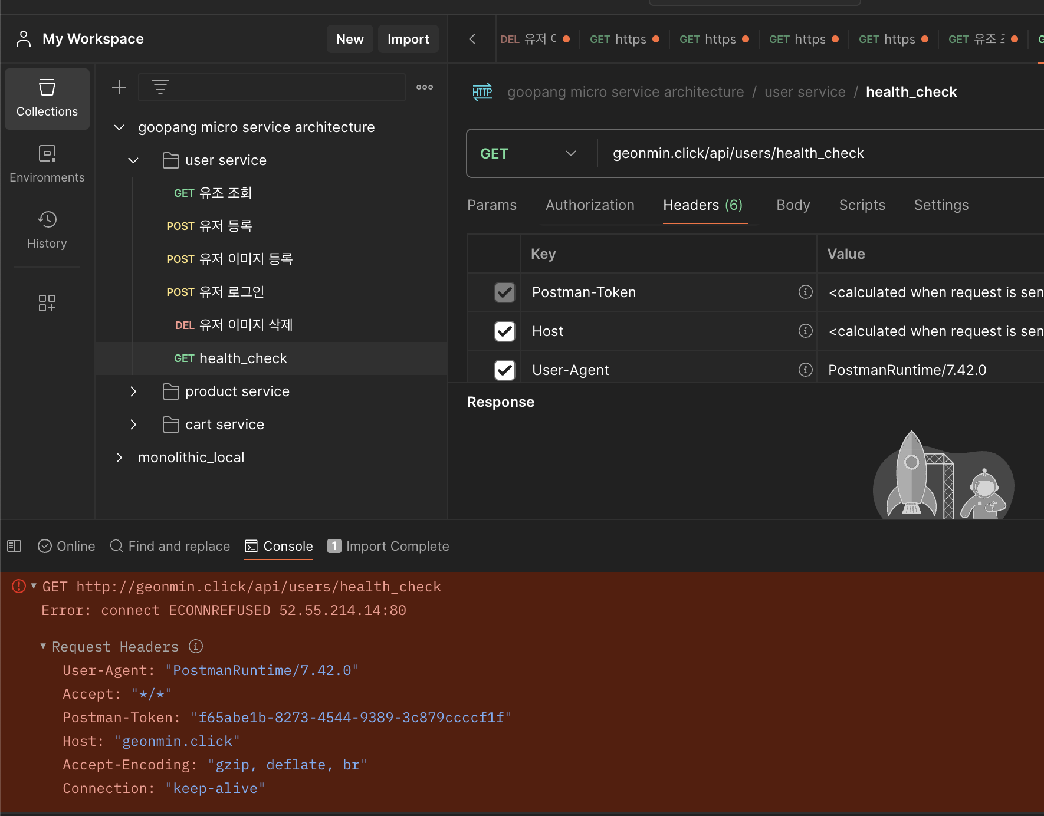Image resolution: width=1044 pixels, height=816 pixels.
Task: Click the Request Headers info icon in console
Action: click(x=196, y=646)
